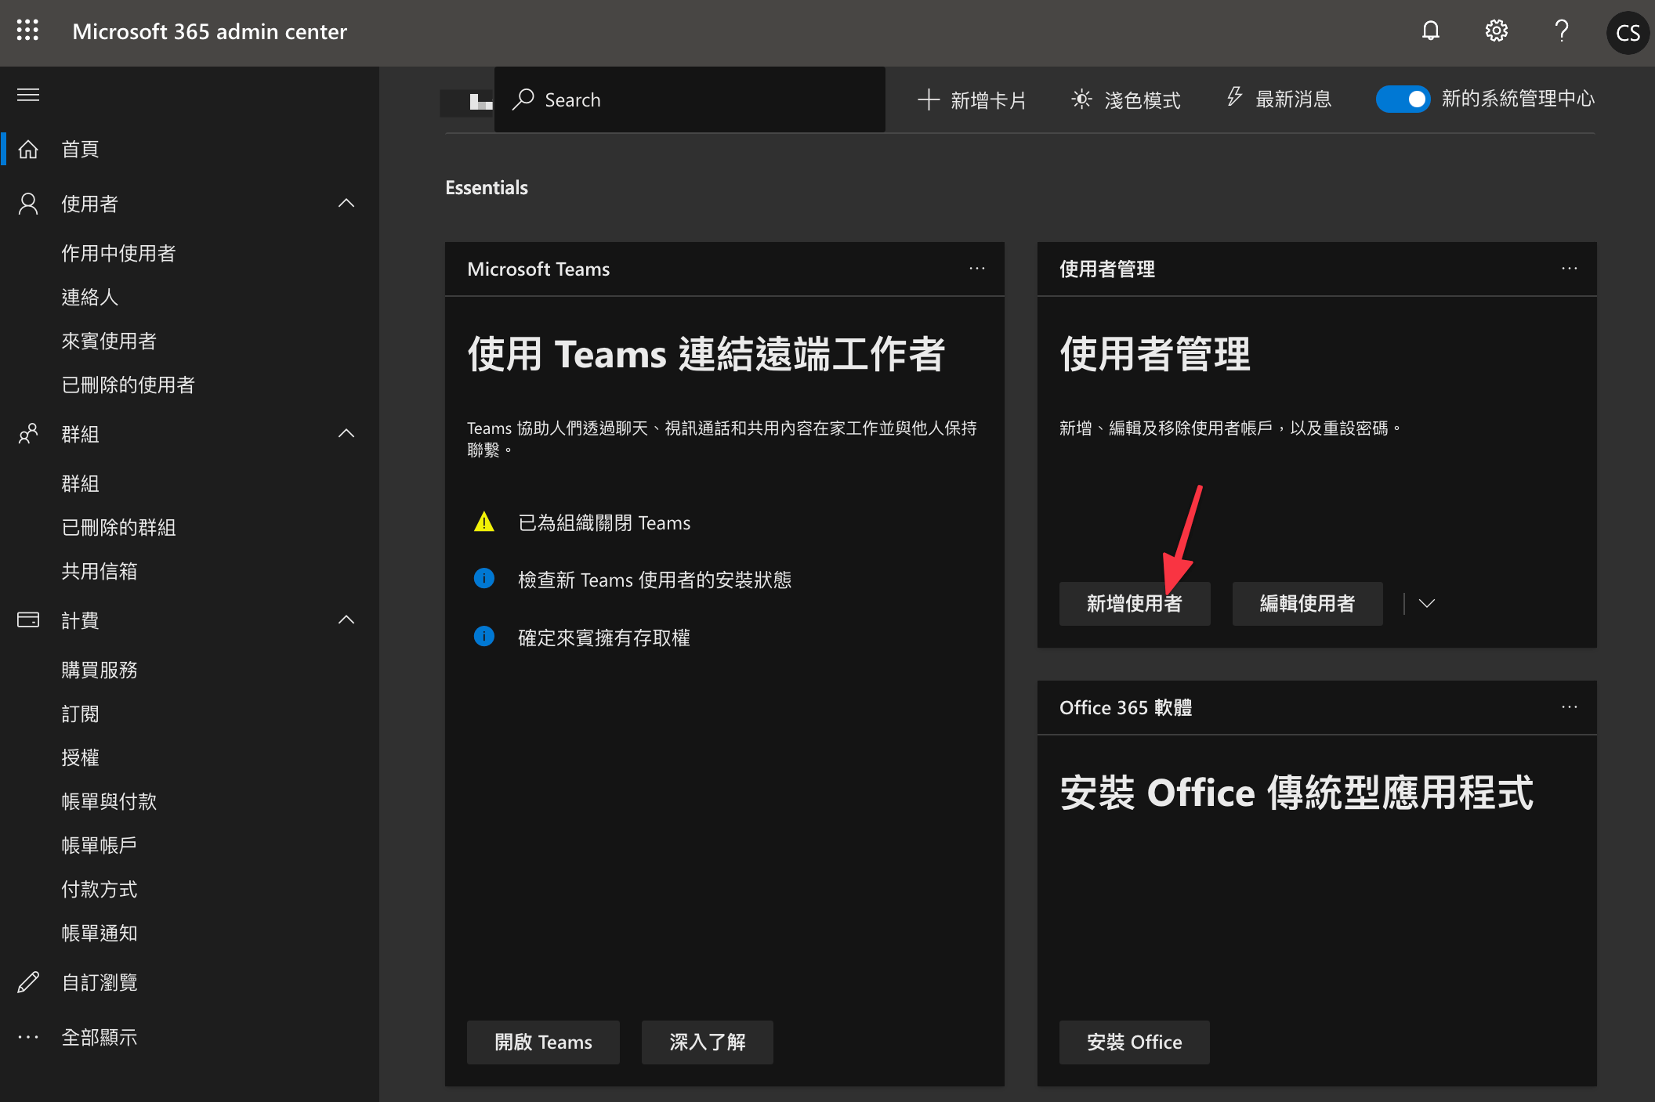
Task: Open 已刪除的使用者 page
Action: [128, 385]
